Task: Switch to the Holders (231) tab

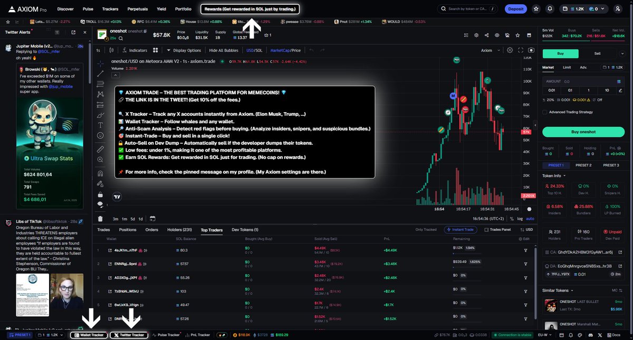Action: (x=179, y=229)
